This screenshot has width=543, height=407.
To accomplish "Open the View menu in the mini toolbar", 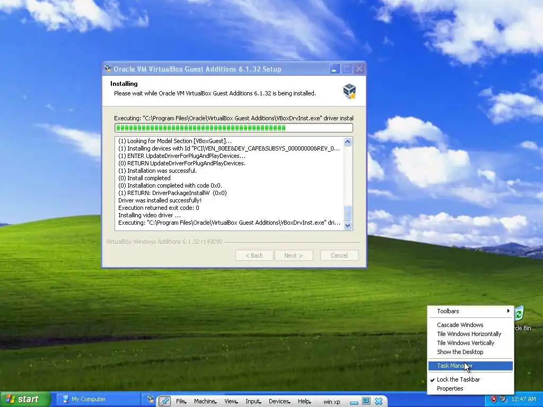I will coord(231,401).
